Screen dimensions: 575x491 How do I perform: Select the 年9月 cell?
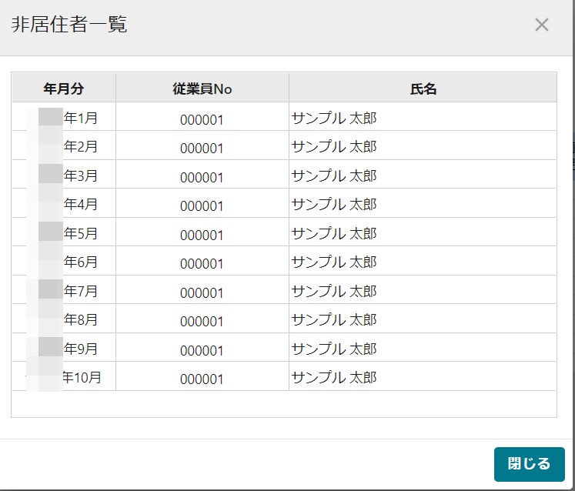click(x=64, y=348)
